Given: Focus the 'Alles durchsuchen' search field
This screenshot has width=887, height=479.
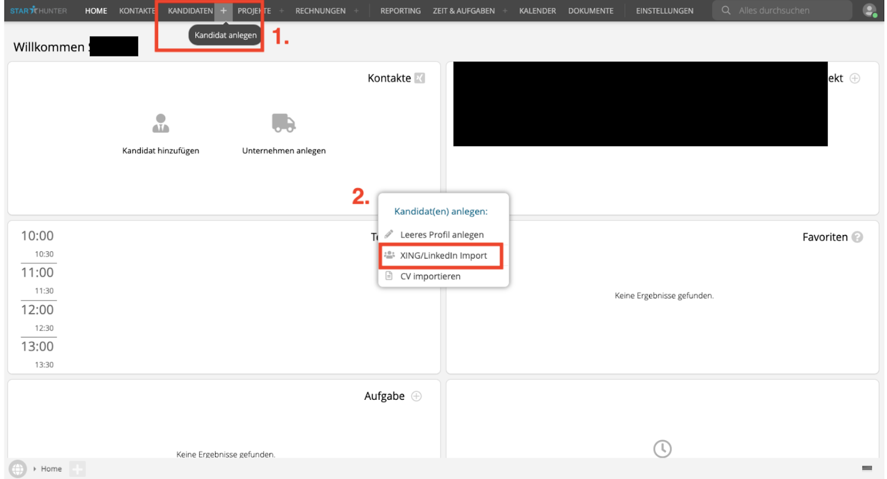Looking at the screenshot, I should coord(782,11).
